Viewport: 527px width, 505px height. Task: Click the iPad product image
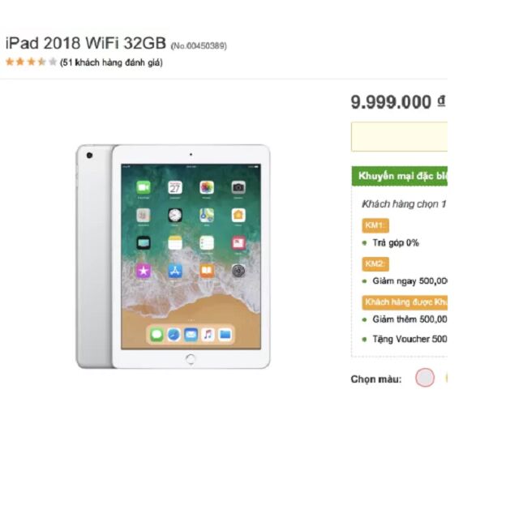point(173,257)
